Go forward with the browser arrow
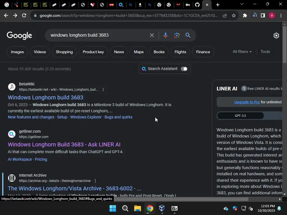The image size is (287, 215). [x=15, y=16]
